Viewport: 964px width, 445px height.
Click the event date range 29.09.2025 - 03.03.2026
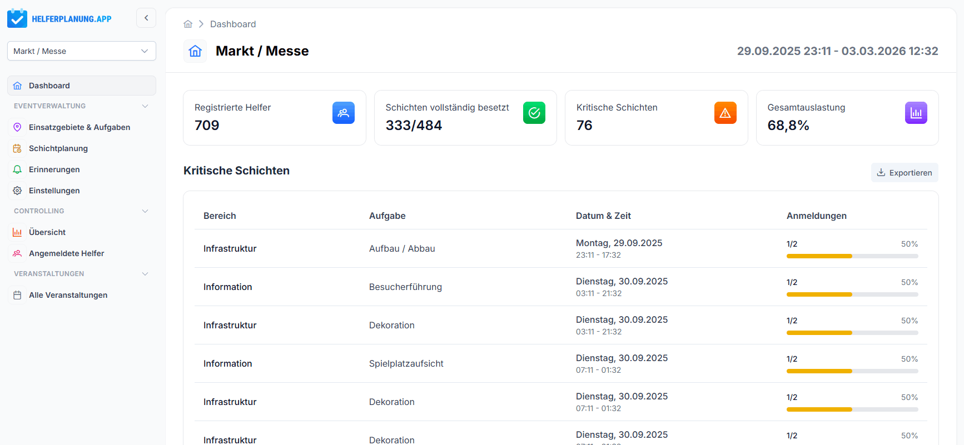[x=838, y=51]
